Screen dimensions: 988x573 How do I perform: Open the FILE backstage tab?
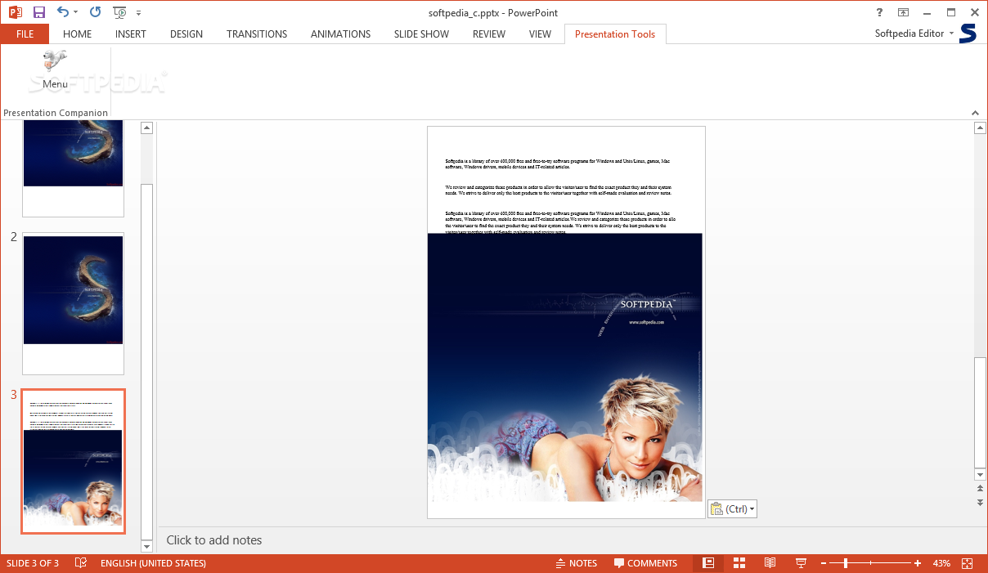[25, 34]
